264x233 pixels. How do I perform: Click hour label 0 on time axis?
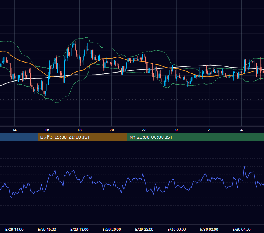tap(177, 130)
